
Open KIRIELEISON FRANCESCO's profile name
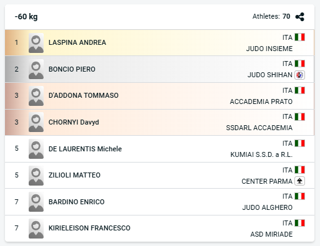click(89, 228)
